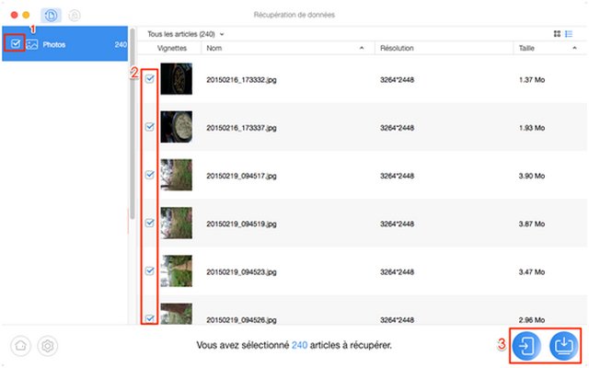The height and width of the screenshot is (368, 589).
Task: Uncheck 20150219_094517.jpg checkbox
Action: pos(149,174)
